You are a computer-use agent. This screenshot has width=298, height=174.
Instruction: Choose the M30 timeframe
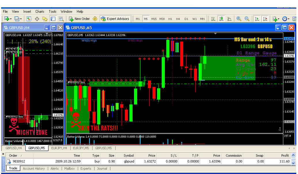click(162, 19)
